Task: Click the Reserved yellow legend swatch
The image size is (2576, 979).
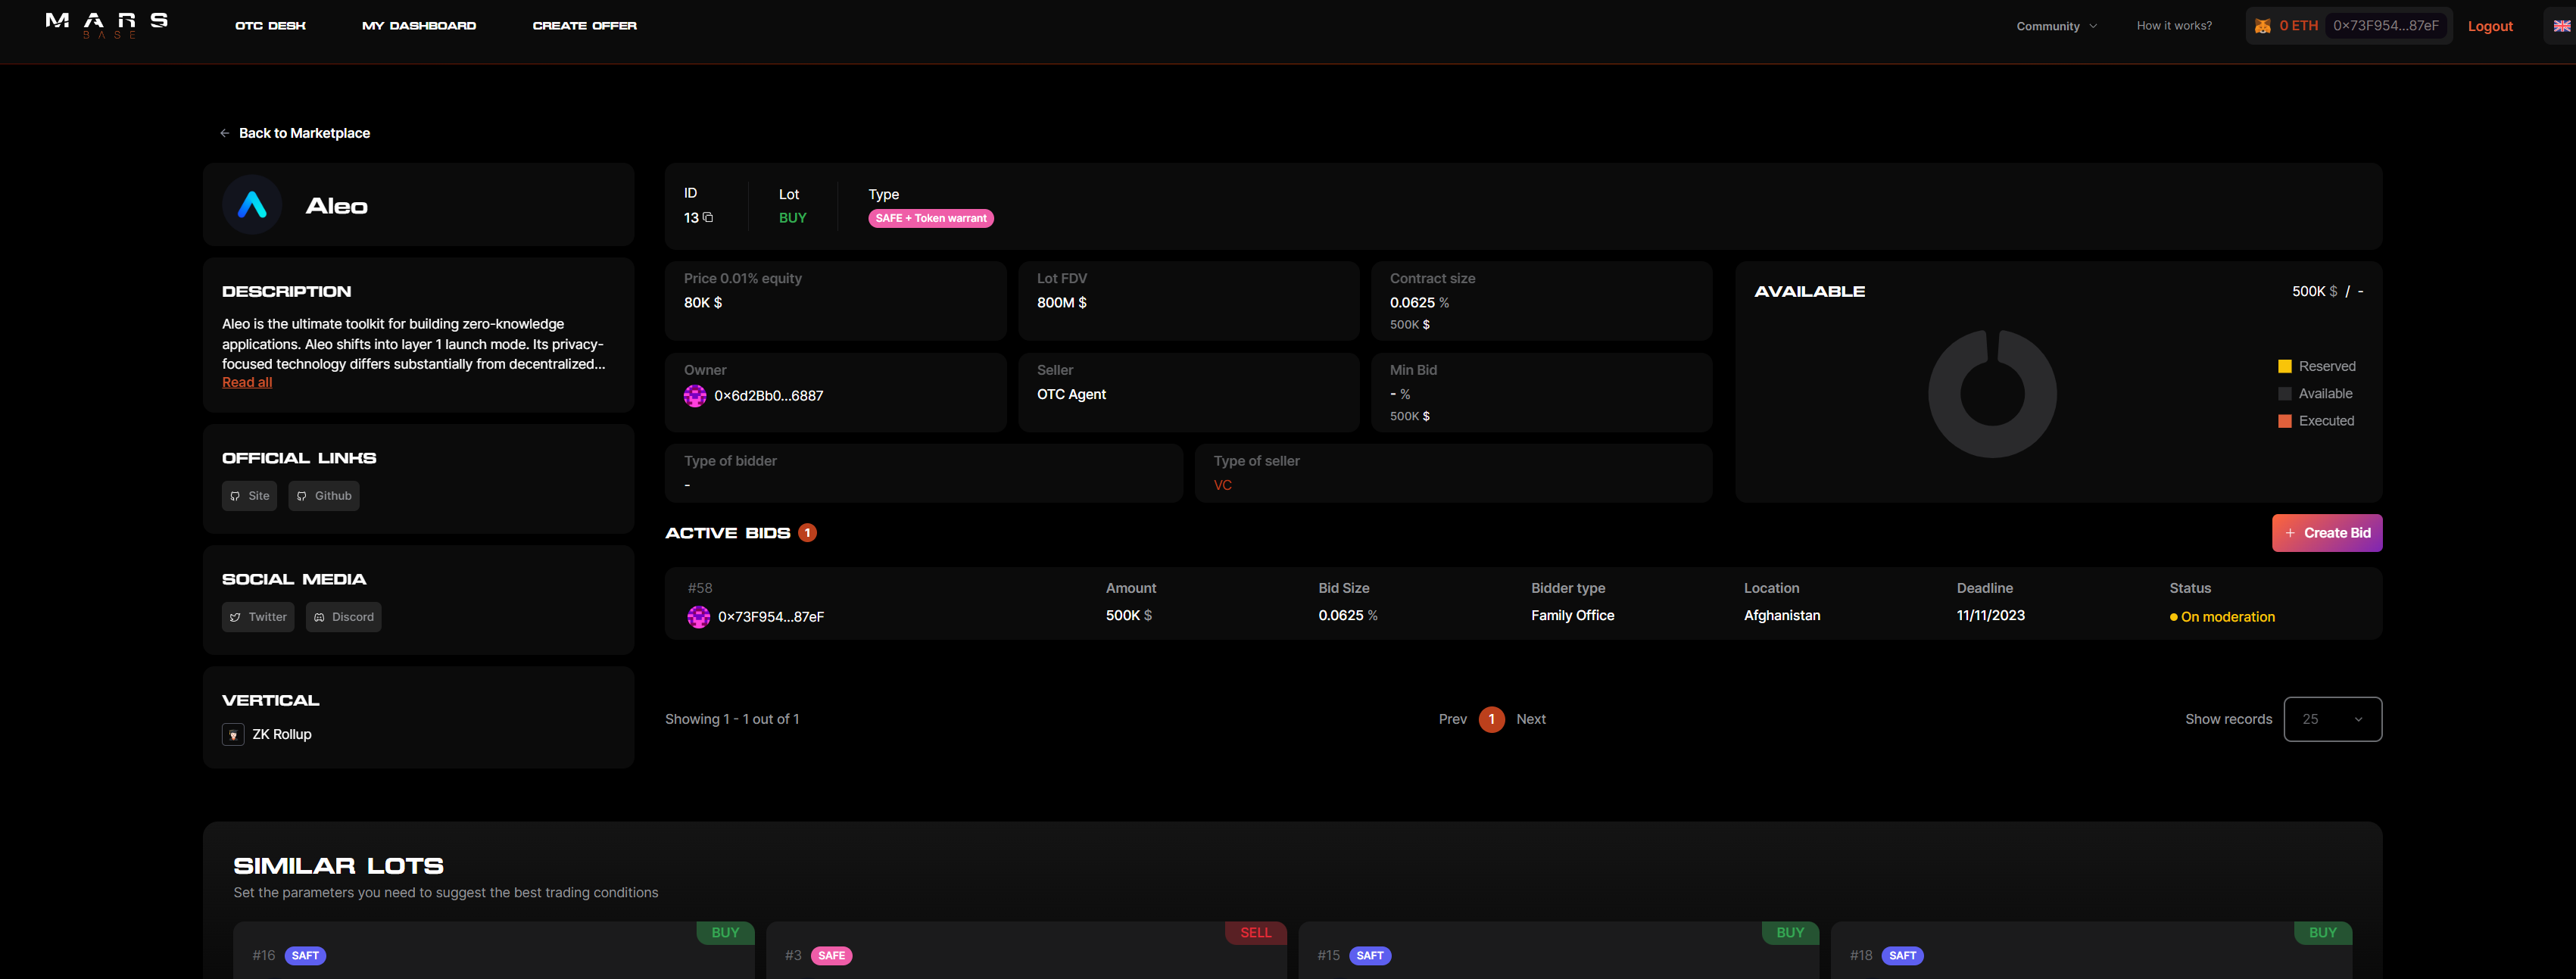Action: coord(2284,367)
